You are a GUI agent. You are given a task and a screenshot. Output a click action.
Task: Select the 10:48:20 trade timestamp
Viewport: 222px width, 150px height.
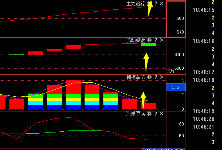coord(204,119)
